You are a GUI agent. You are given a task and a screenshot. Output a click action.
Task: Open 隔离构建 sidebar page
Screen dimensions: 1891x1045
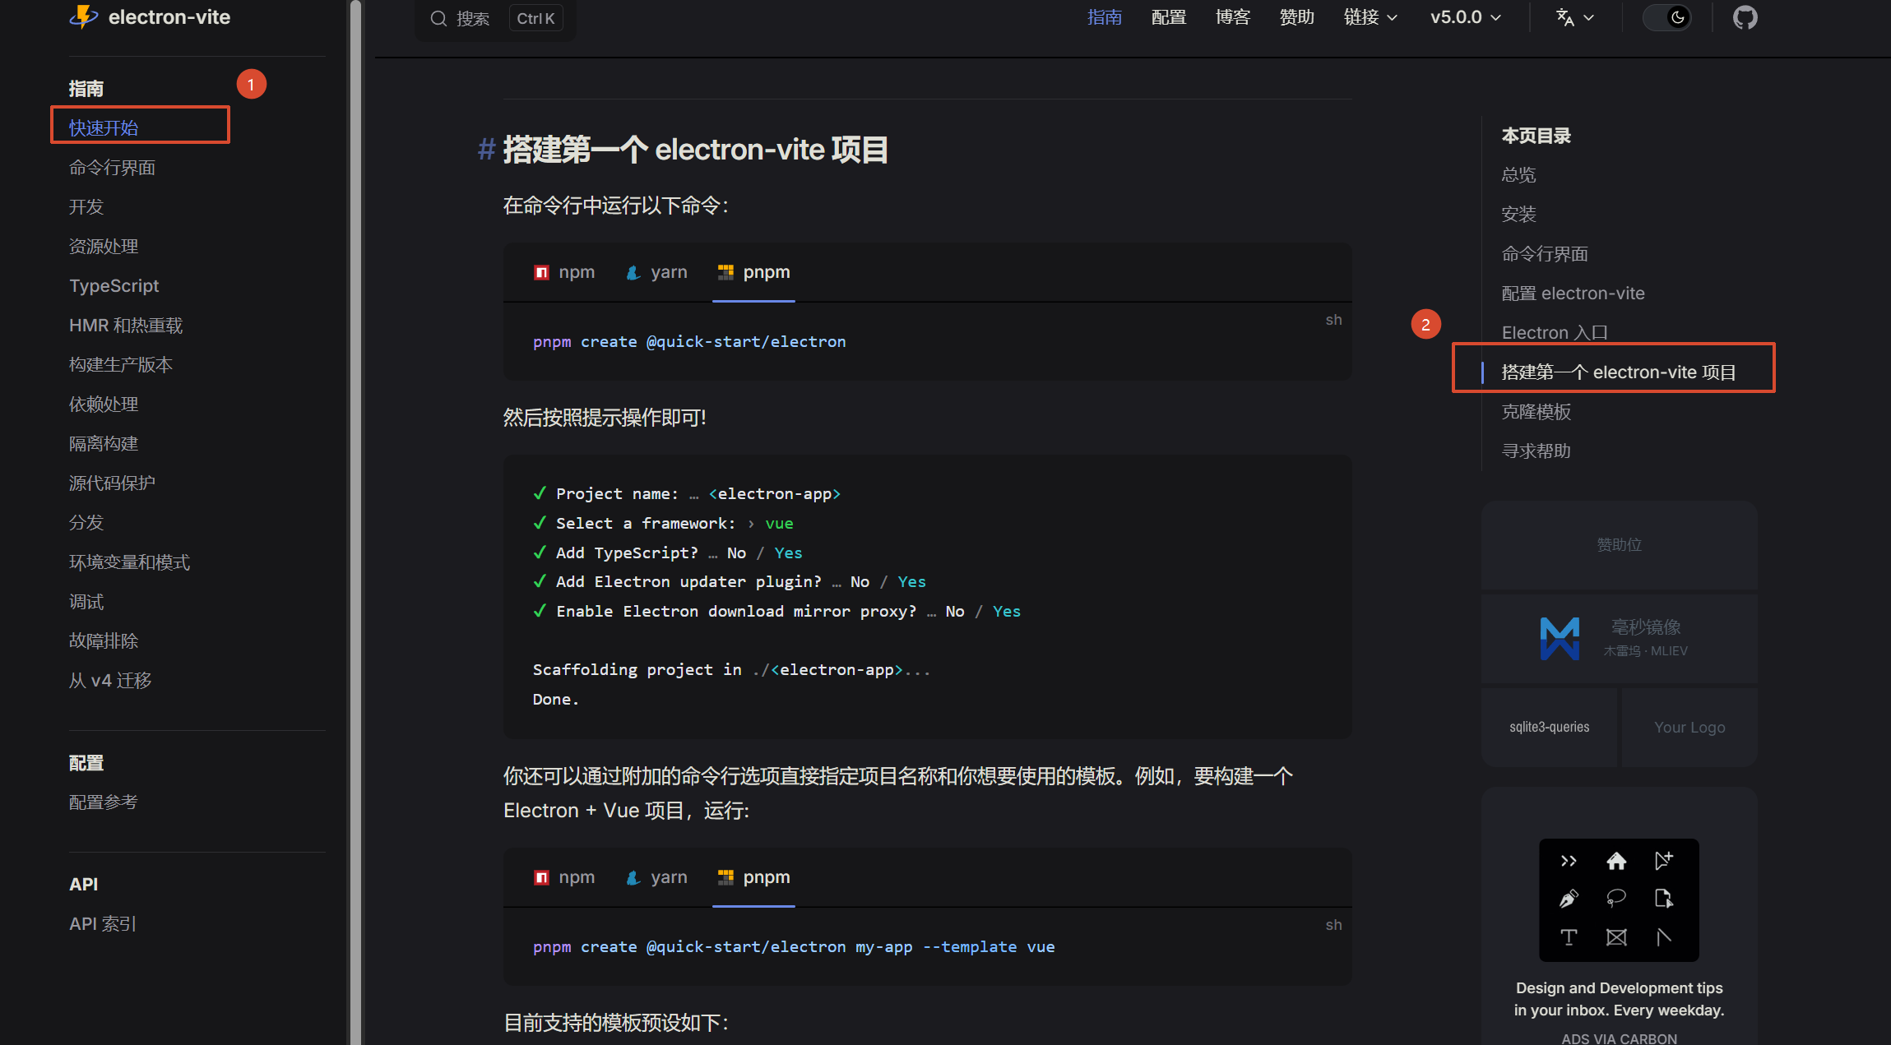(x=104, y=444)
